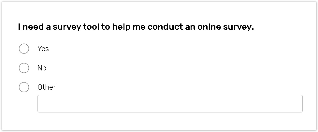The image size is (318, 132).
Task: Choose the circle next to Other
Action: [x=24, y=87]
